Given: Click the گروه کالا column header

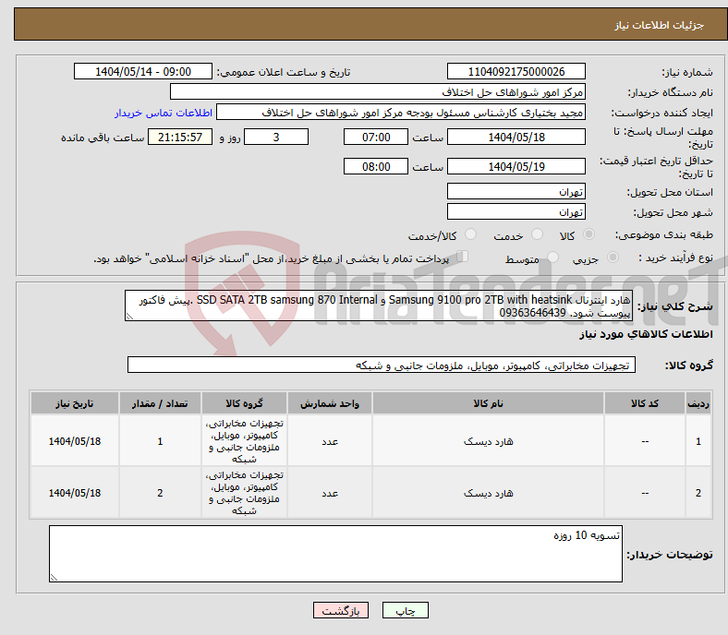Looking at the screenshot, I should click(x=244, y=403).
